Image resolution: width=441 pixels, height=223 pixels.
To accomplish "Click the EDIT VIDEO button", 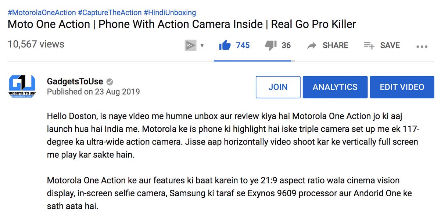I will tap(402, 87).
